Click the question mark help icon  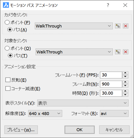(x=108, y=5)
